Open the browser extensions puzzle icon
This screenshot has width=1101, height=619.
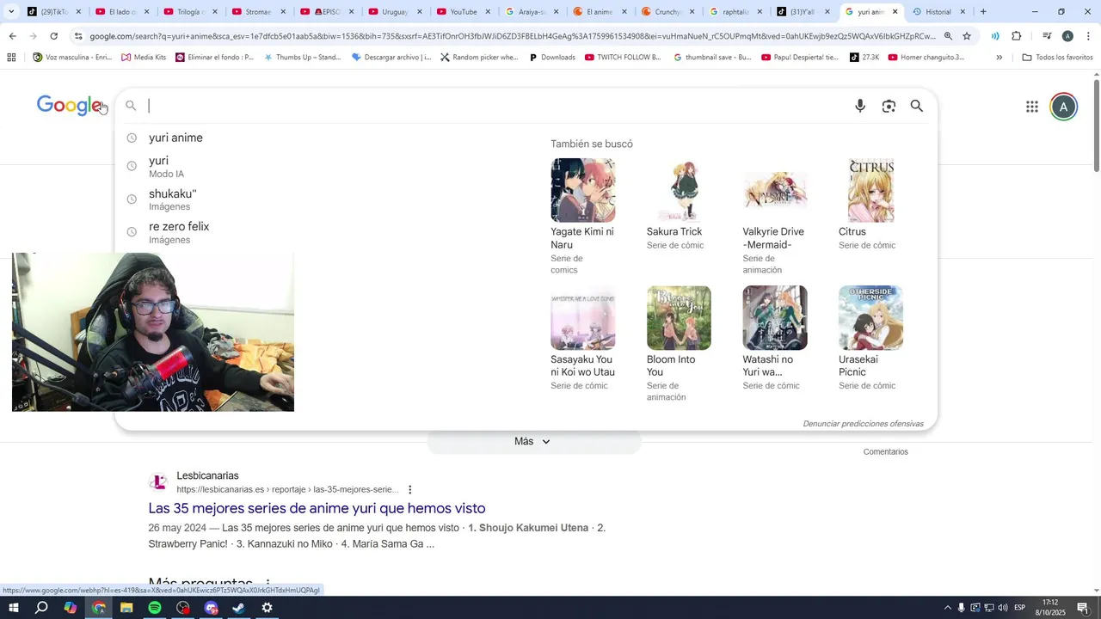pos(1017,36)
